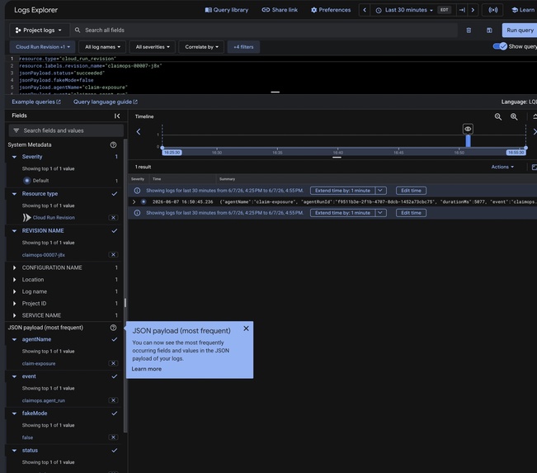
Task: Open All severities dropdown
Action: (x=153, y=47)
